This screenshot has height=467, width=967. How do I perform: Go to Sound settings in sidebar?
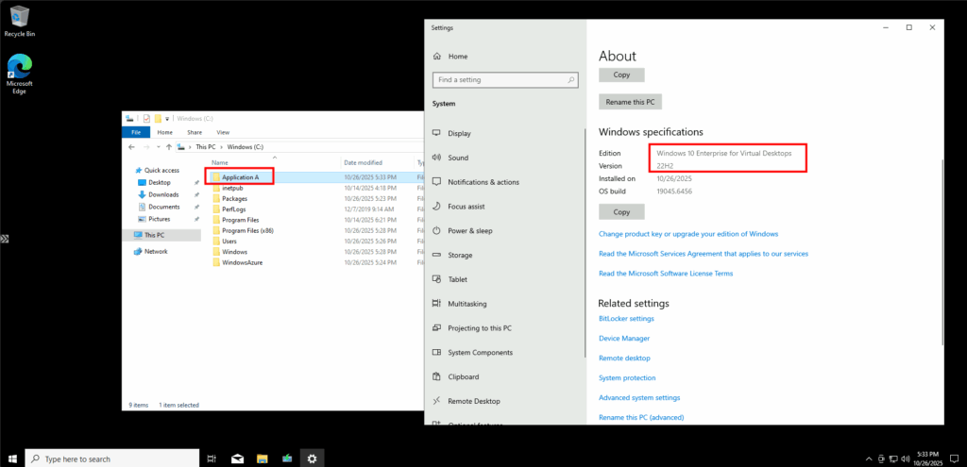click(x=458, y=158)
